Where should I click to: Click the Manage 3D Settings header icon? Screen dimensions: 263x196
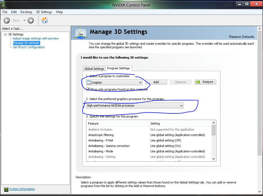(x=81, y=33)
